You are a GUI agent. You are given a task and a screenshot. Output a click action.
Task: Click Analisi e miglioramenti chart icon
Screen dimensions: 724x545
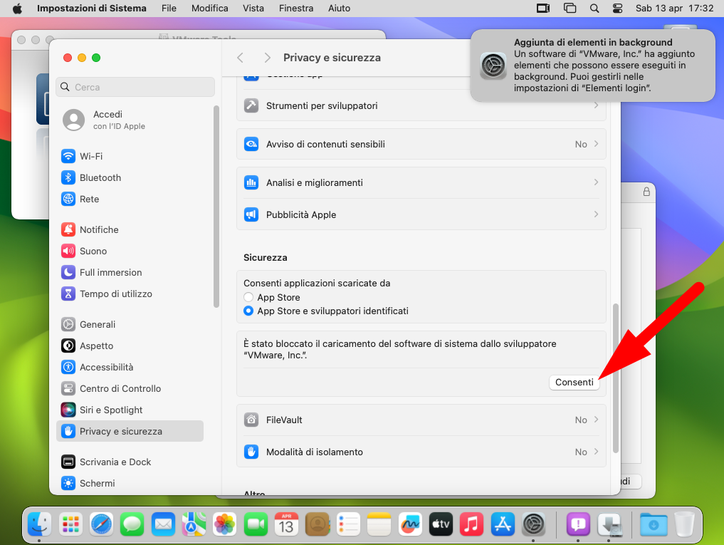click(x=251, y=182)
